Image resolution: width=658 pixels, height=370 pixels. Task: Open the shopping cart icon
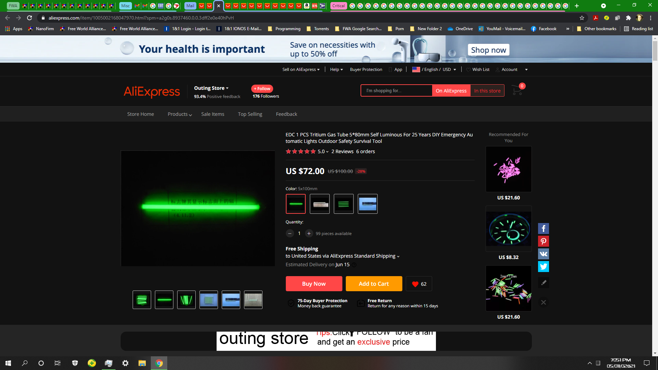517,90
